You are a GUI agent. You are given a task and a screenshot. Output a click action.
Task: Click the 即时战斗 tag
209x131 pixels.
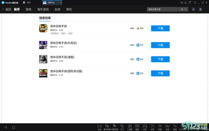[55, 33]
